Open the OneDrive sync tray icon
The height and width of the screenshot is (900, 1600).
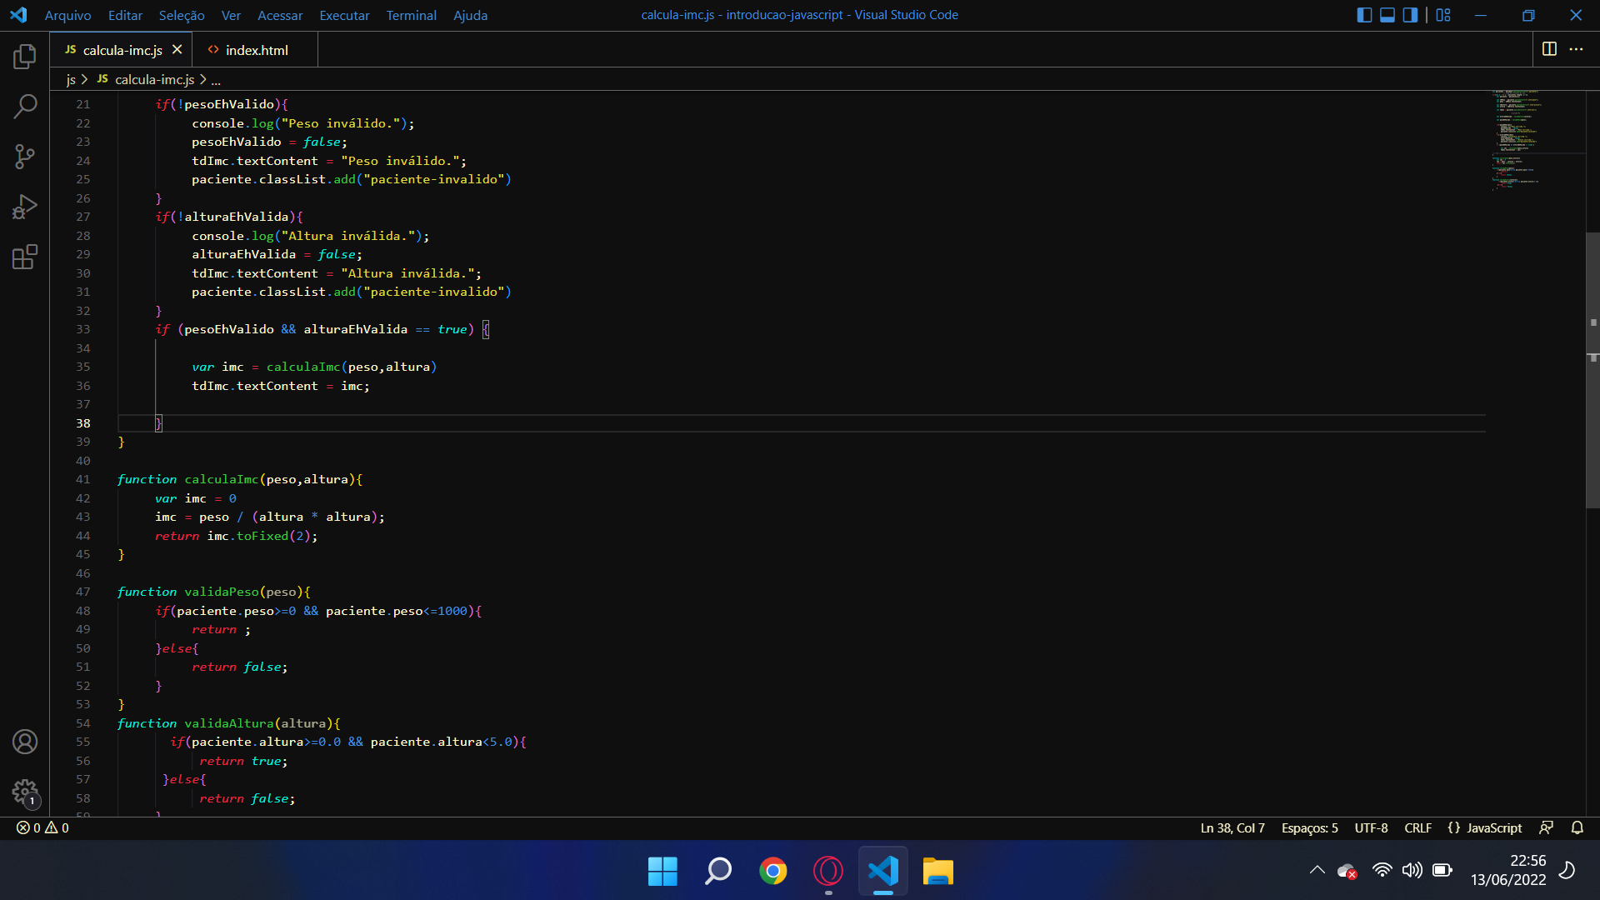1347,871
